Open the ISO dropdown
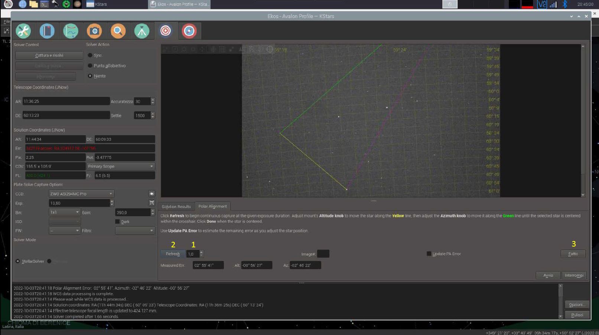599x335 pixels. [65, 222]
